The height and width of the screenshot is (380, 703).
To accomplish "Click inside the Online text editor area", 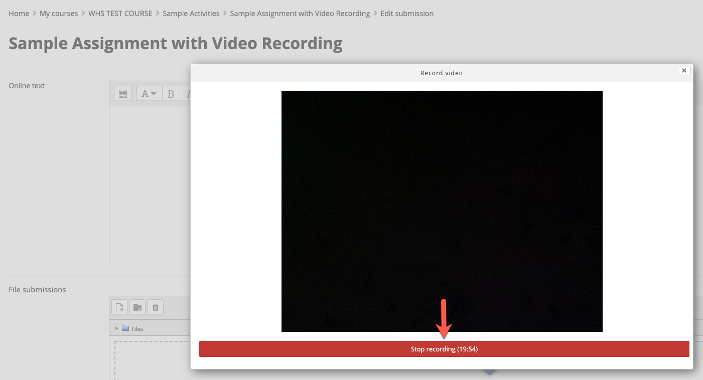I will (x=150, y=185).
